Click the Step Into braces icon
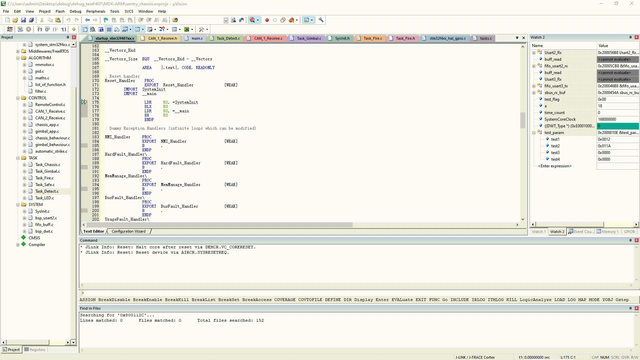The height and width of the screenshot is (360, 640). click(x=39, y=29)
